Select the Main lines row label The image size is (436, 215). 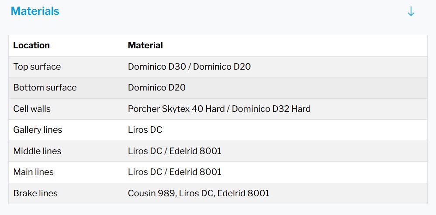[x=34, y=172]
